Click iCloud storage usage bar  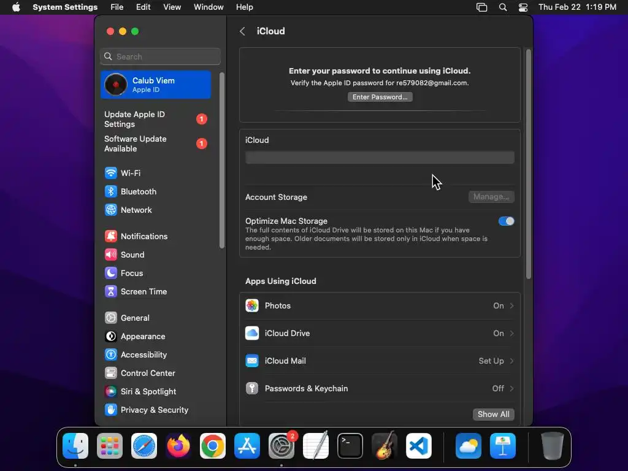pos(380,158)
